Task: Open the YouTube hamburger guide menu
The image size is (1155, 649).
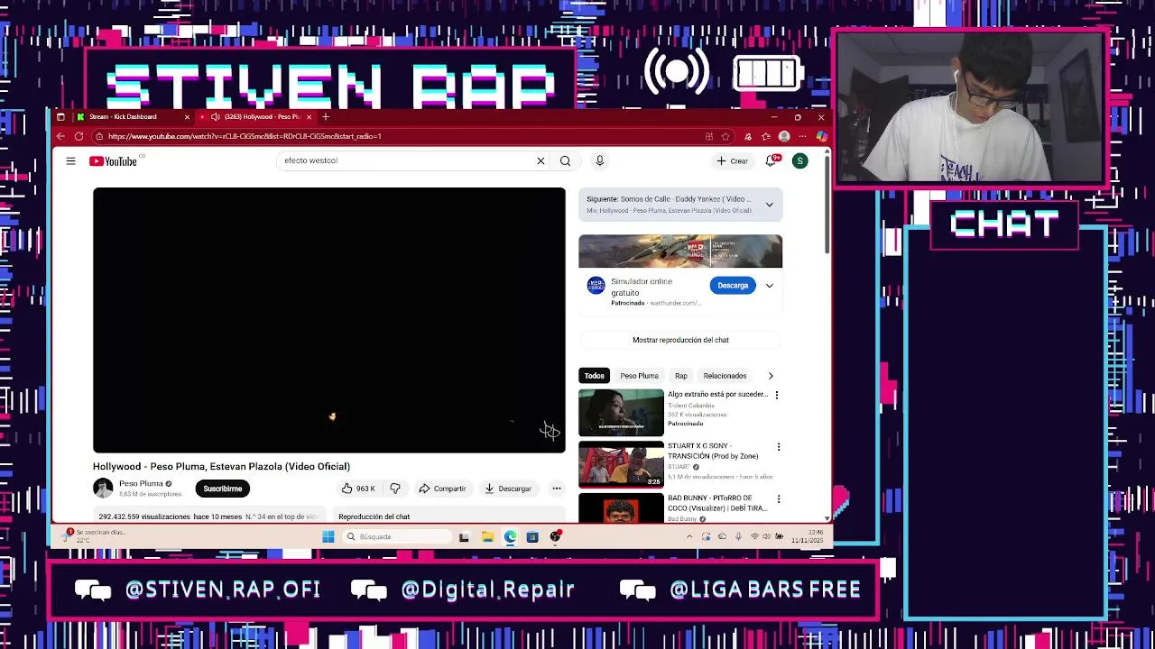Action: click(70, 161)
